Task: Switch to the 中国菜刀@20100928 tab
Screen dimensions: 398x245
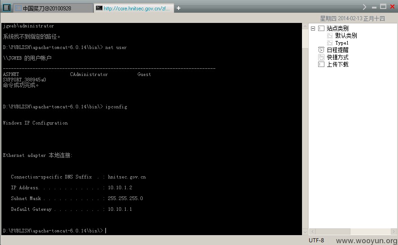Action: pos(53,9)
